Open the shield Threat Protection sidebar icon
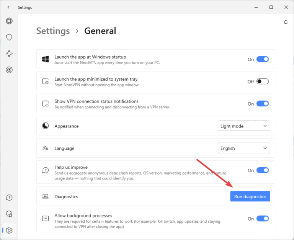294x240 pixels. coord(9,37)
